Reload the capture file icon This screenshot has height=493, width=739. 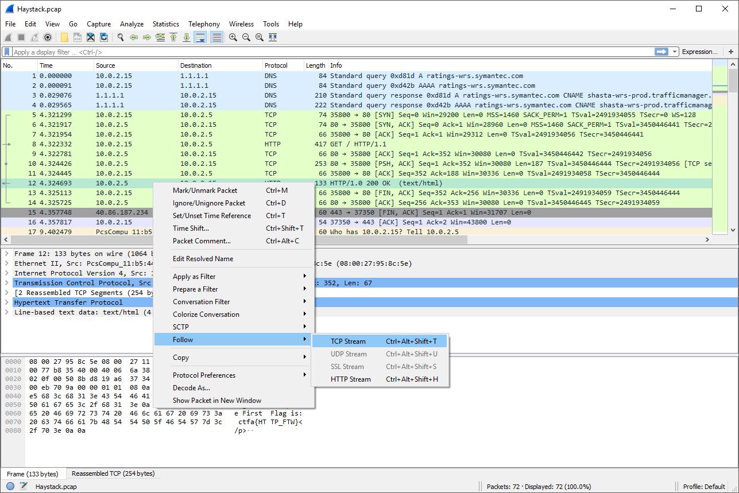point(104,37)
